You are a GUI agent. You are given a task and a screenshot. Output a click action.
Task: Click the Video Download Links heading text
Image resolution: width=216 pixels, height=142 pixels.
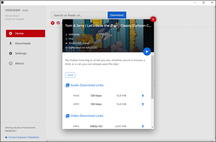87,116
